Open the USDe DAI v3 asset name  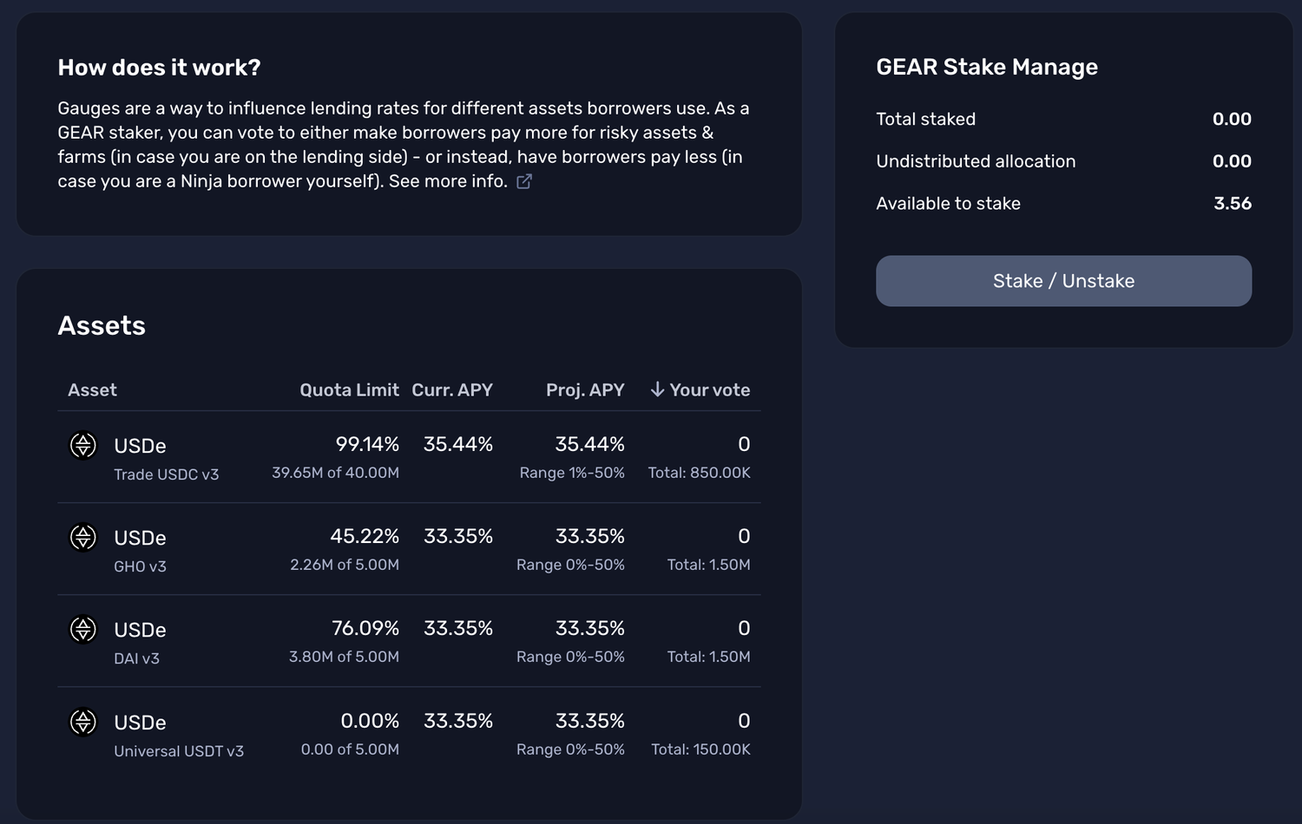(x=140, y=630)
